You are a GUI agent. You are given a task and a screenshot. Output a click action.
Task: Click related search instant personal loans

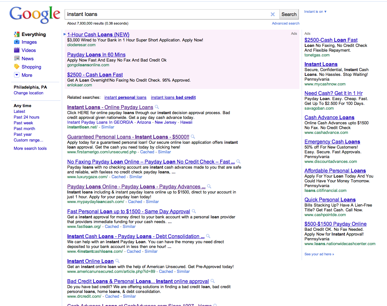[x=125, y=97]
